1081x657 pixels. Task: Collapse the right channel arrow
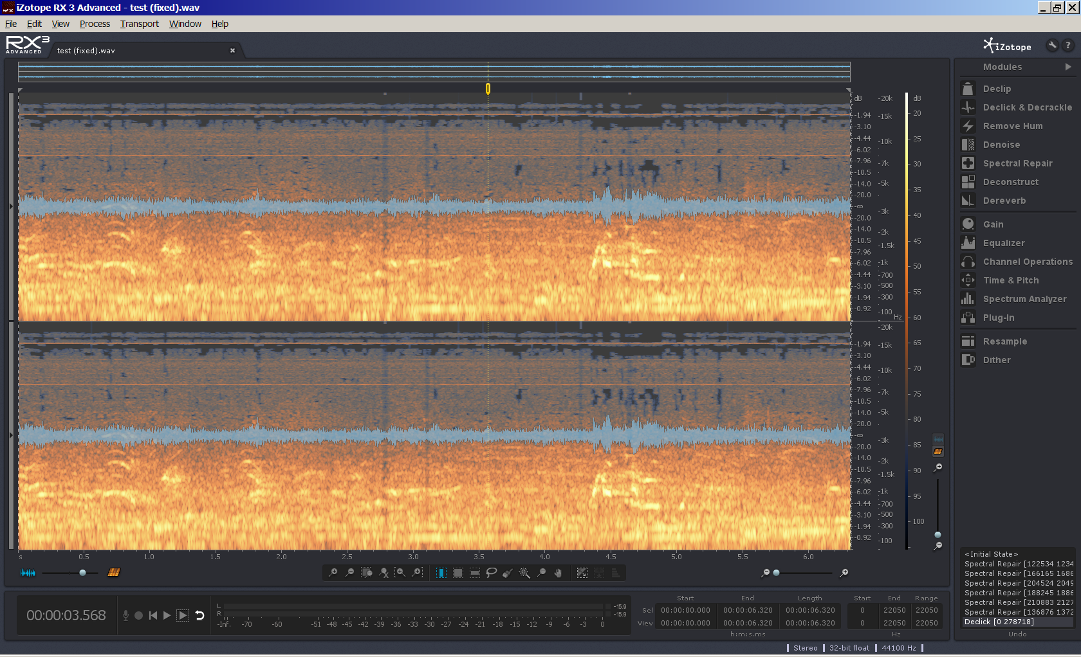(11, 435)
